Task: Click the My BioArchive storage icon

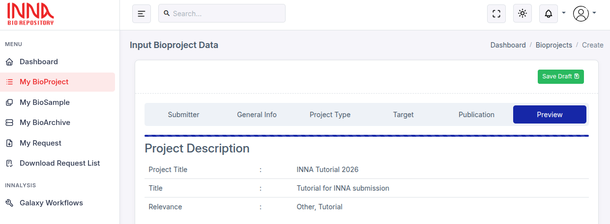Action: tap(9, 123)
